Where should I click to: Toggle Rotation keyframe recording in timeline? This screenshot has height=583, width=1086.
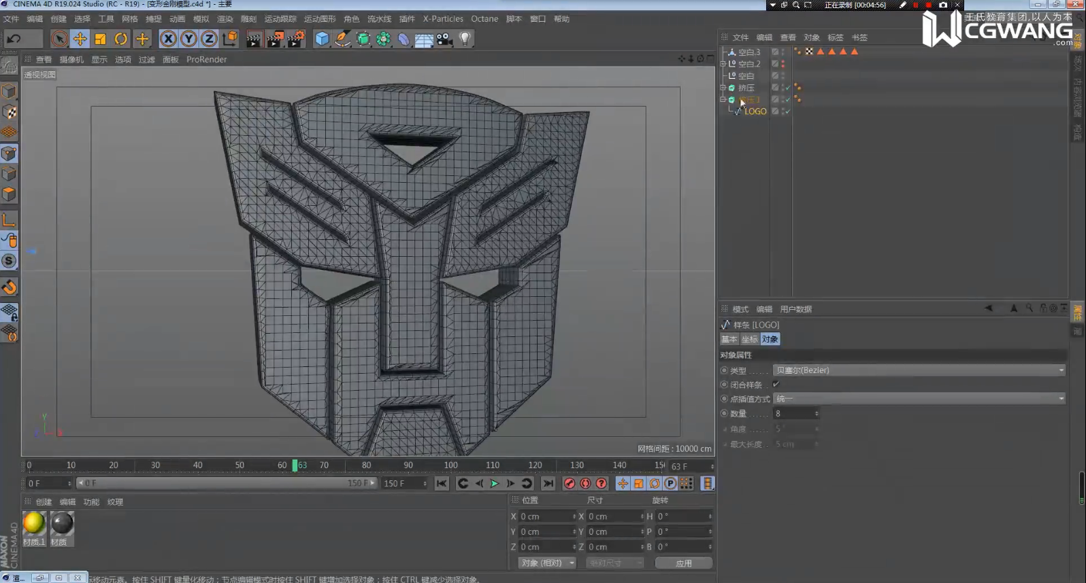[x=655, y=483]
